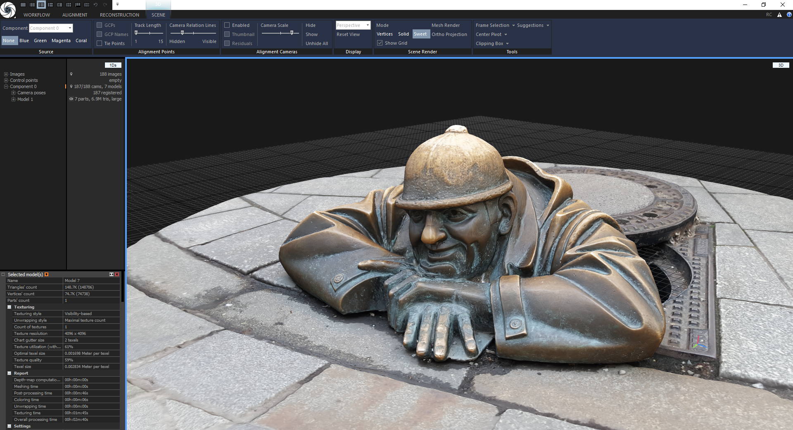Open the WORKFLOW ribbon tab
Viewport: 793px width, 430px height.
pyautogui.click(x=37, y=15)
